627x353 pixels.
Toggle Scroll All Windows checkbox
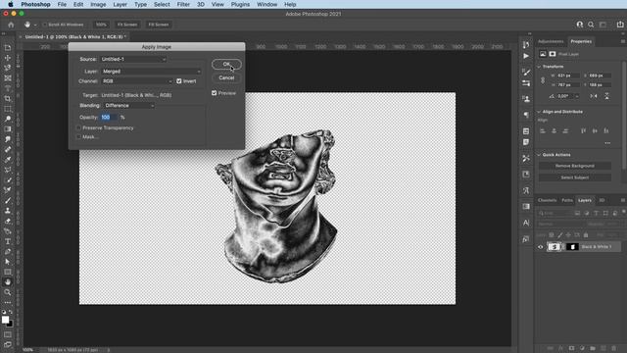pyautogui.click(x=45, y=25)
